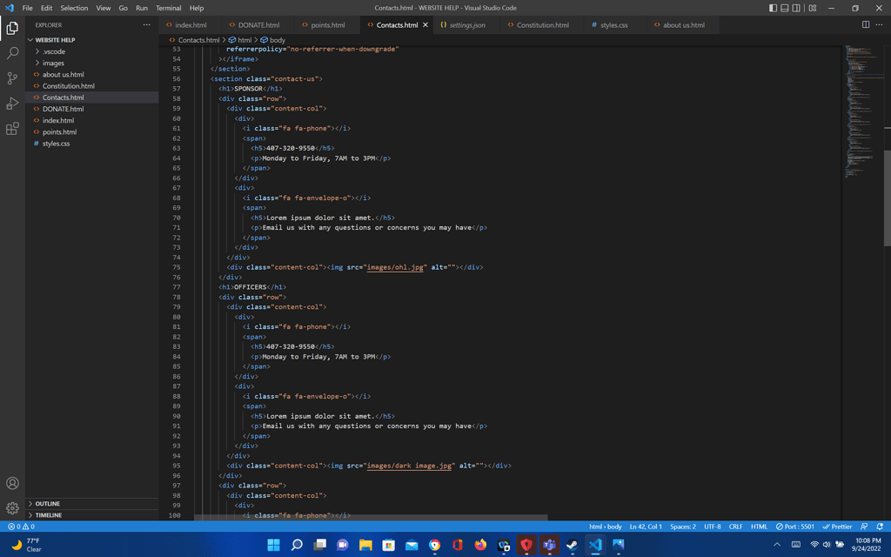Image resolution: width=891 pixels, height=557 pixels.
Task: Toggle the bottom panel layout icon
Action: [x=784, y=8]
